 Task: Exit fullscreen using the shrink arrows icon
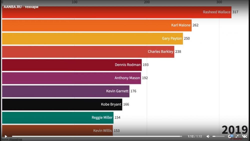(x=237, y=136)
